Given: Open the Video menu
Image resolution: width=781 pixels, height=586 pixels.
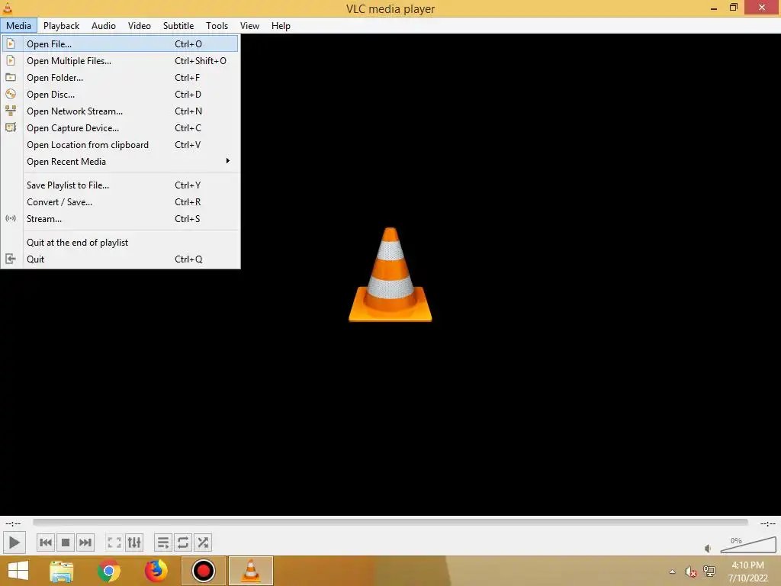Looking at the screenshot, I should (140, 25).
